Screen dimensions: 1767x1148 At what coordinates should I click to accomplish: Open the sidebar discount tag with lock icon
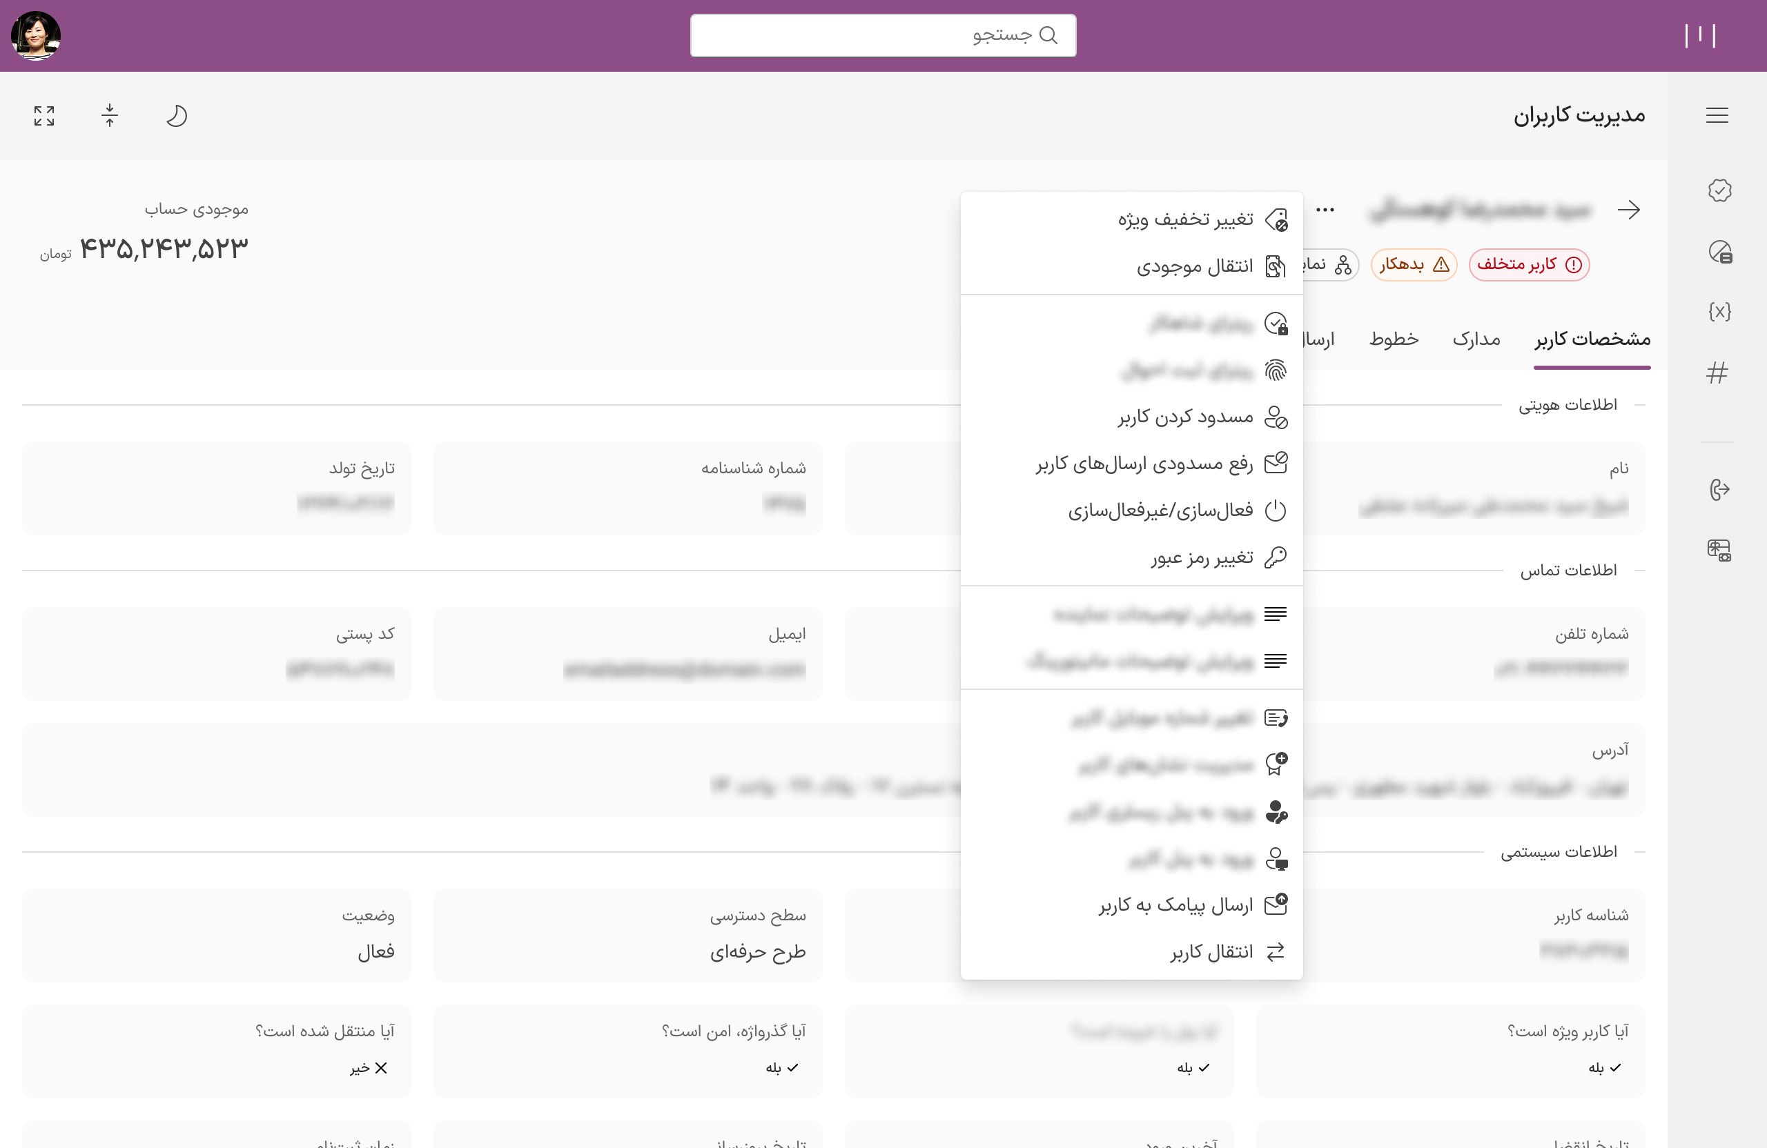point(1719,252)
